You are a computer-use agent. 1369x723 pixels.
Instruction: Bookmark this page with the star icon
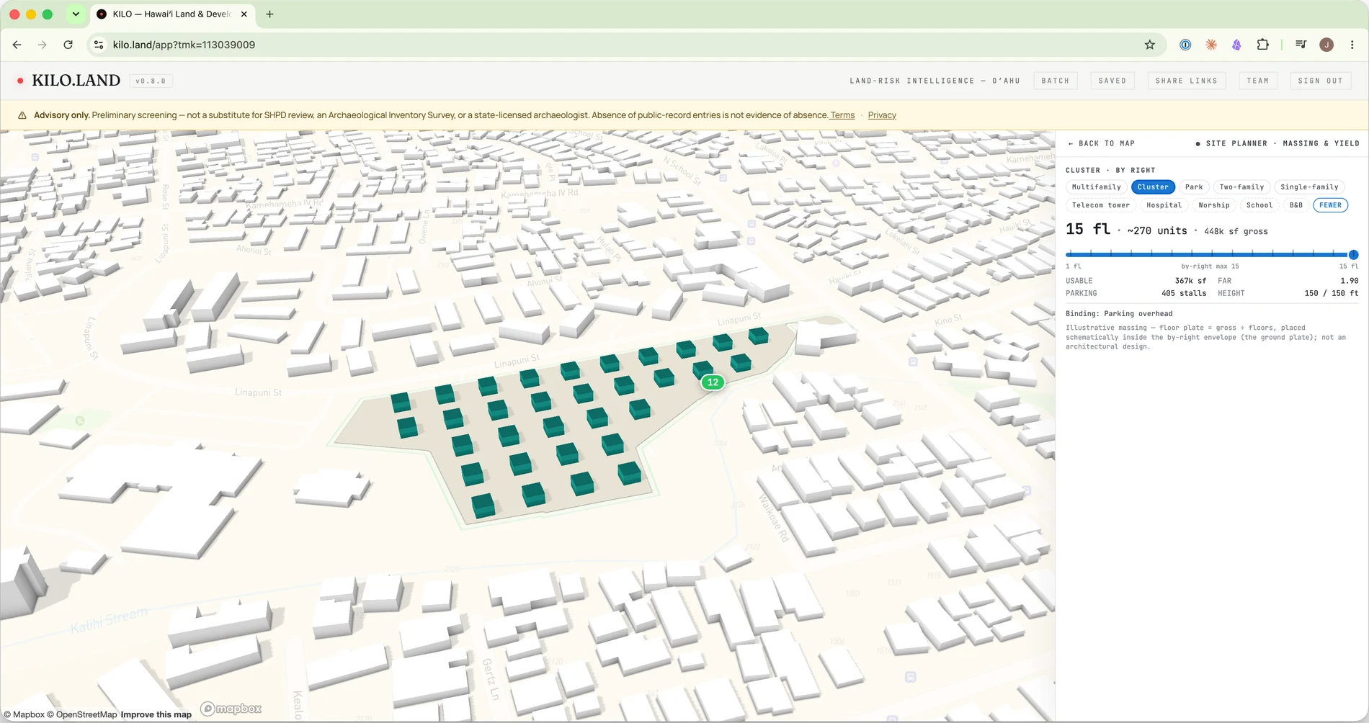(x=1150, y=45)
